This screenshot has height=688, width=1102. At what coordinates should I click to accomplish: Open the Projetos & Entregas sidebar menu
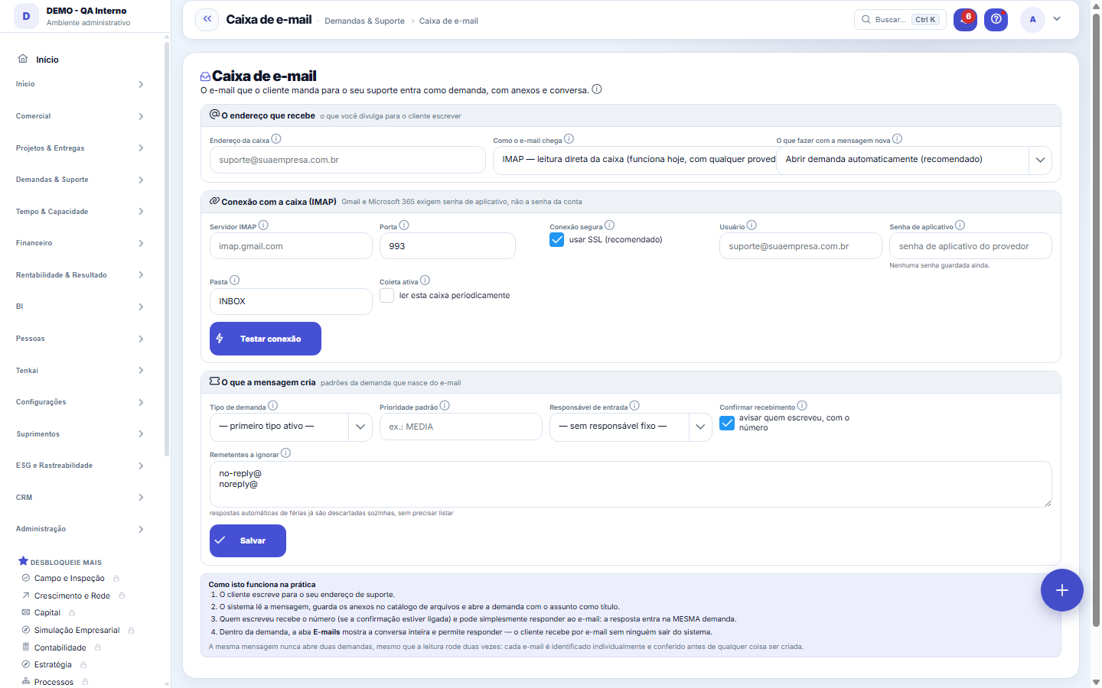click(x=80, y=148)
